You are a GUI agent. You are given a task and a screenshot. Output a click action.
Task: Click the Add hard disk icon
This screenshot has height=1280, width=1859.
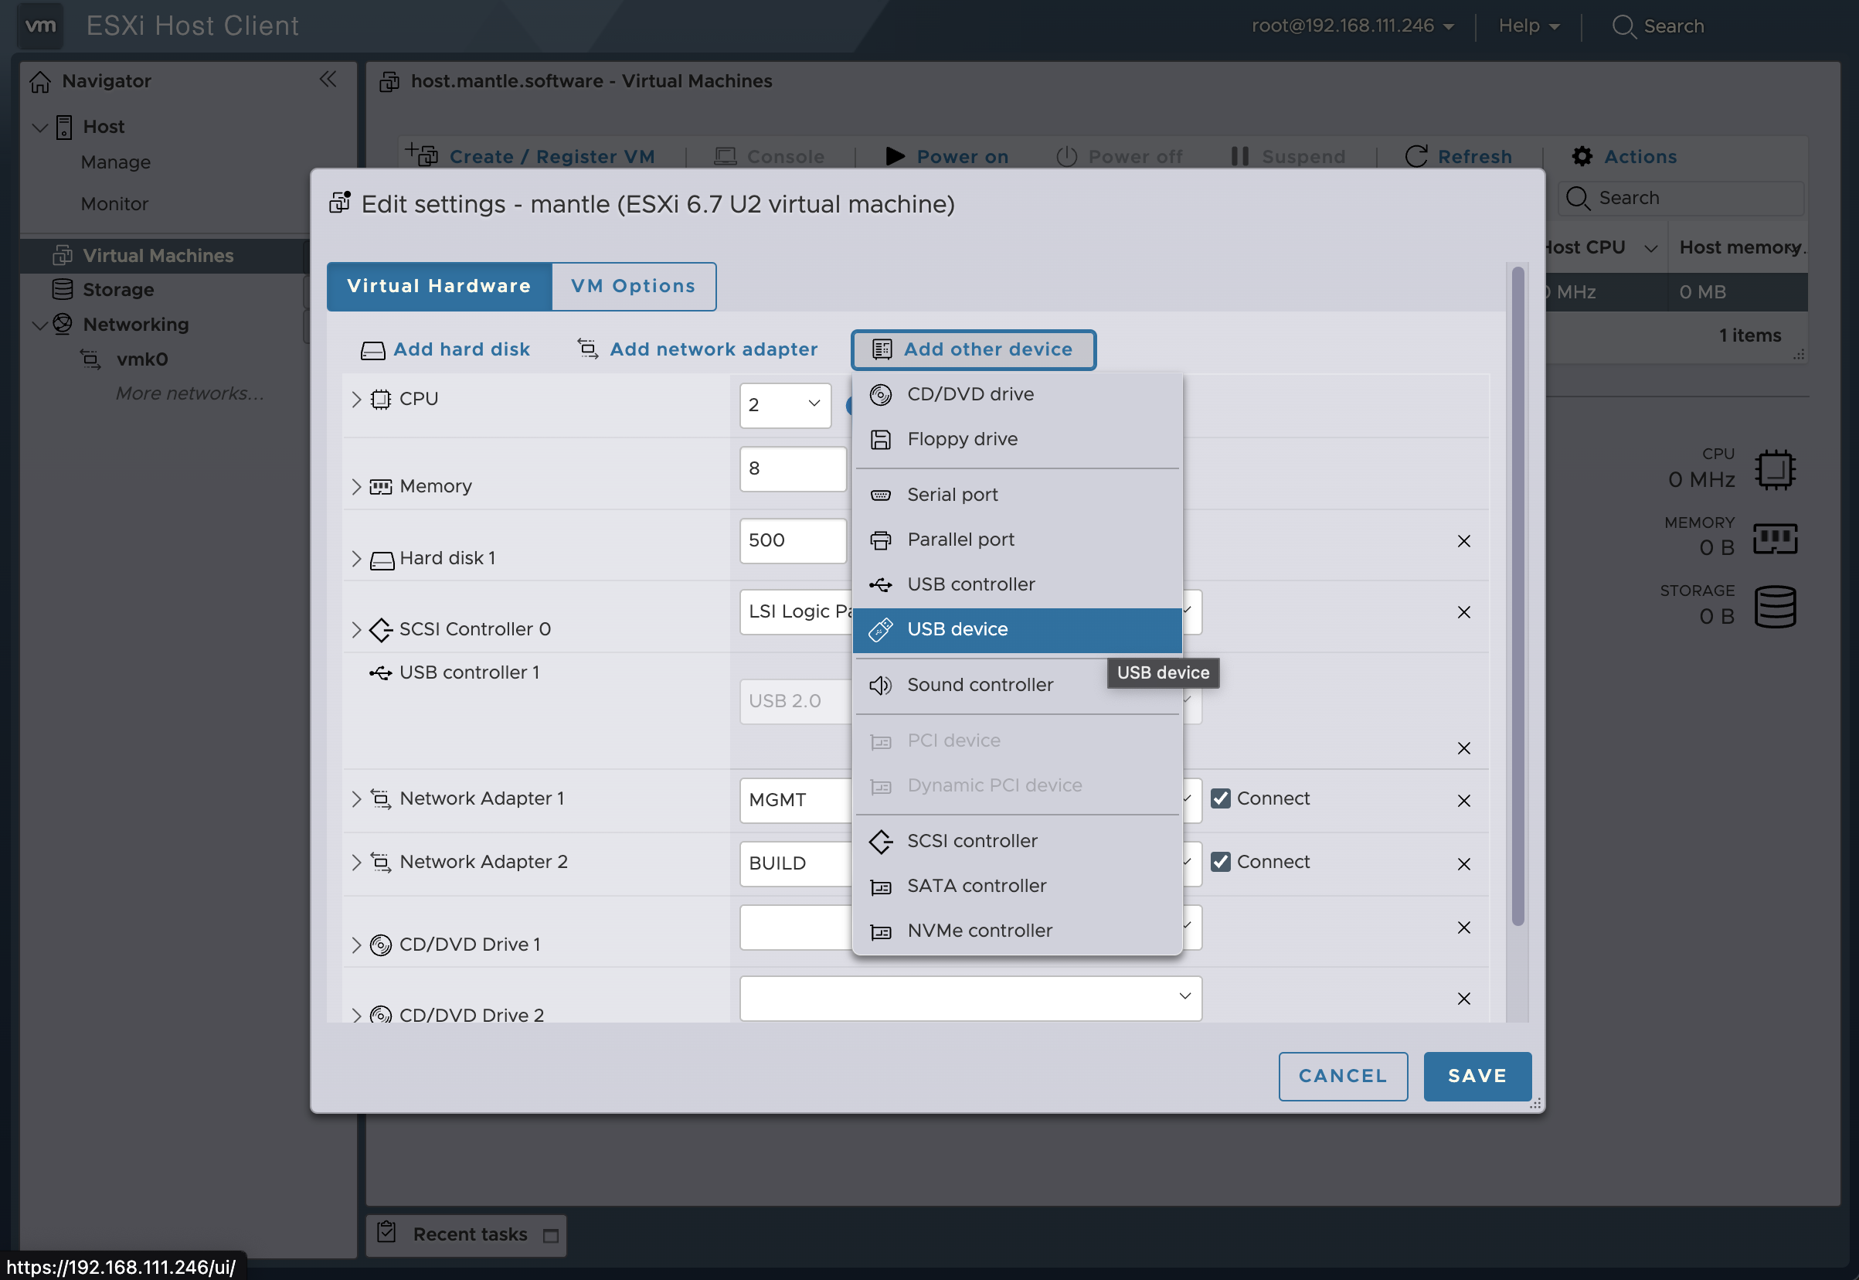(372, 350)
